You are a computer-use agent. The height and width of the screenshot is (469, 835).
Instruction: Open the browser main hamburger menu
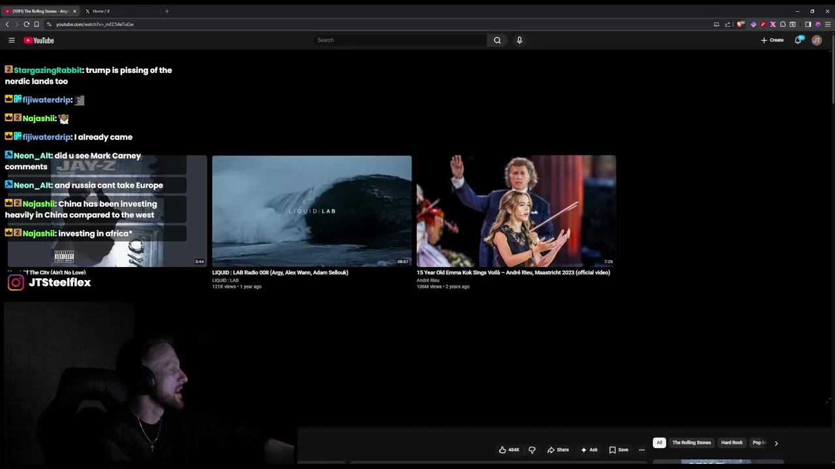[x=828, y=24]
